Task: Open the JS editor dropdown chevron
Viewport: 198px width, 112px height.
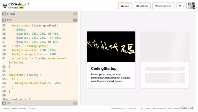Action: (x=75, y=103)
